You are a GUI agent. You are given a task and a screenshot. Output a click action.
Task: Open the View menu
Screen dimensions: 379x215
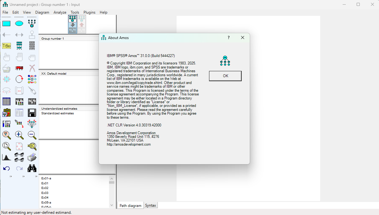tap(27, 12)
